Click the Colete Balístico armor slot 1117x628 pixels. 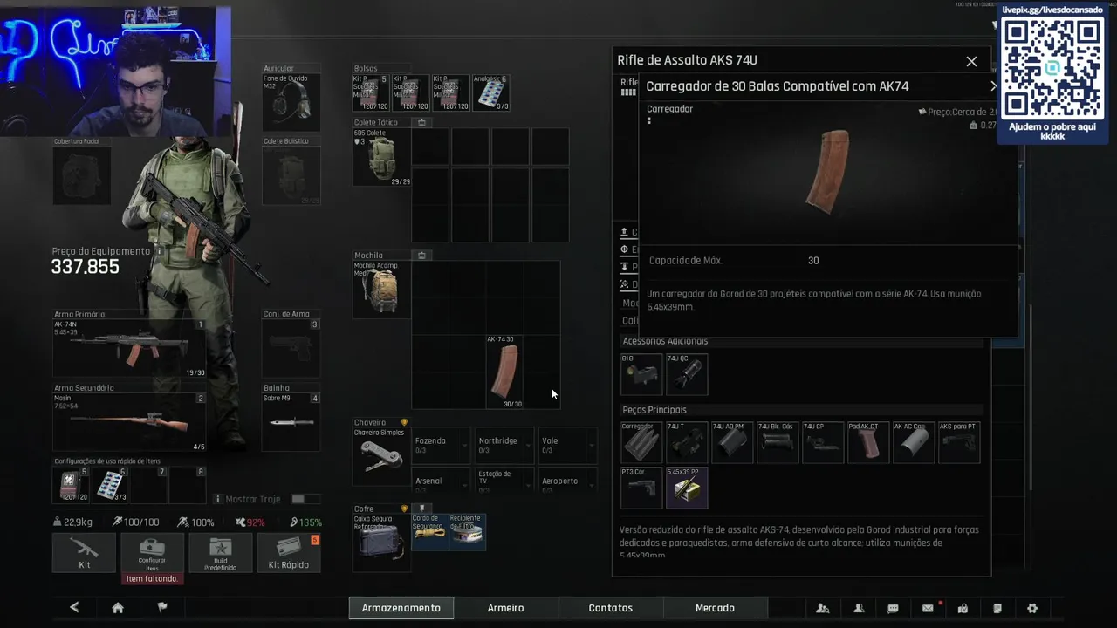(291, 175)
